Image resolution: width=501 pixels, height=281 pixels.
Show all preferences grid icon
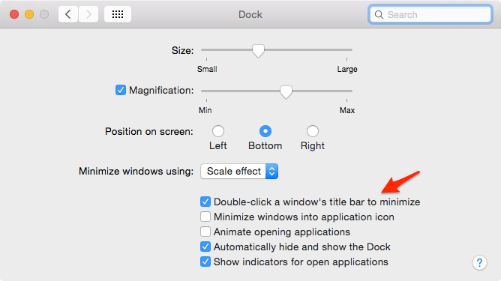[x=118, y=14]
